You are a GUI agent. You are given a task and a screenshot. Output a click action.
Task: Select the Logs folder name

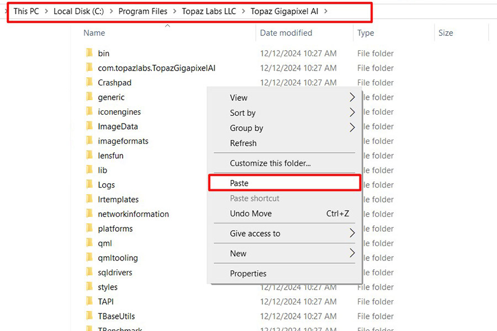106,185
